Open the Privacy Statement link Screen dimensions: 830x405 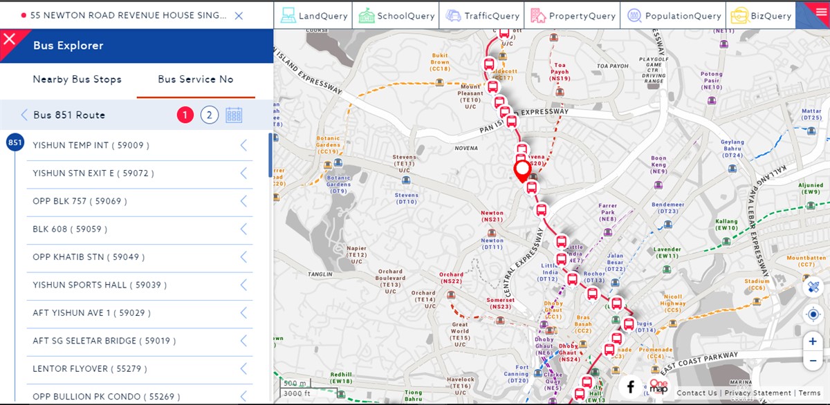757,393
